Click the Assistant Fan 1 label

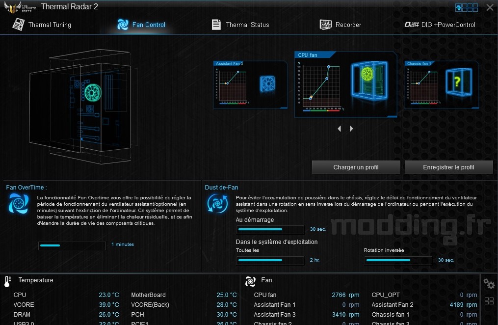coord(275,305)
